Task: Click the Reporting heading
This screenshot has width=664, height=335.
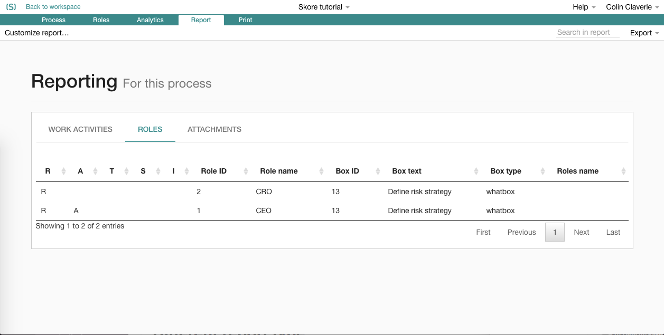Action: coord(74,81)
